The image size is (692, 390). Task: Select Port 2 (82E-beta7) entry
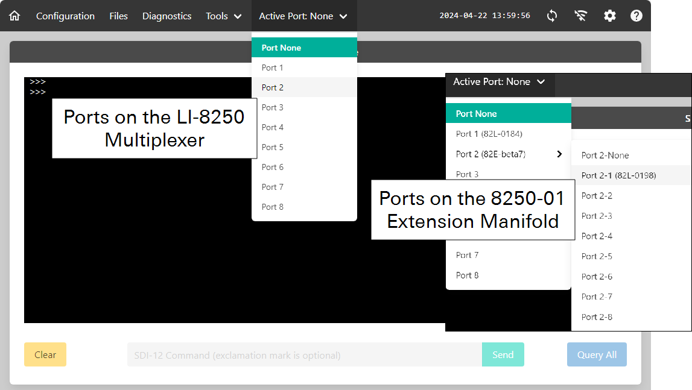click(509, 154)
